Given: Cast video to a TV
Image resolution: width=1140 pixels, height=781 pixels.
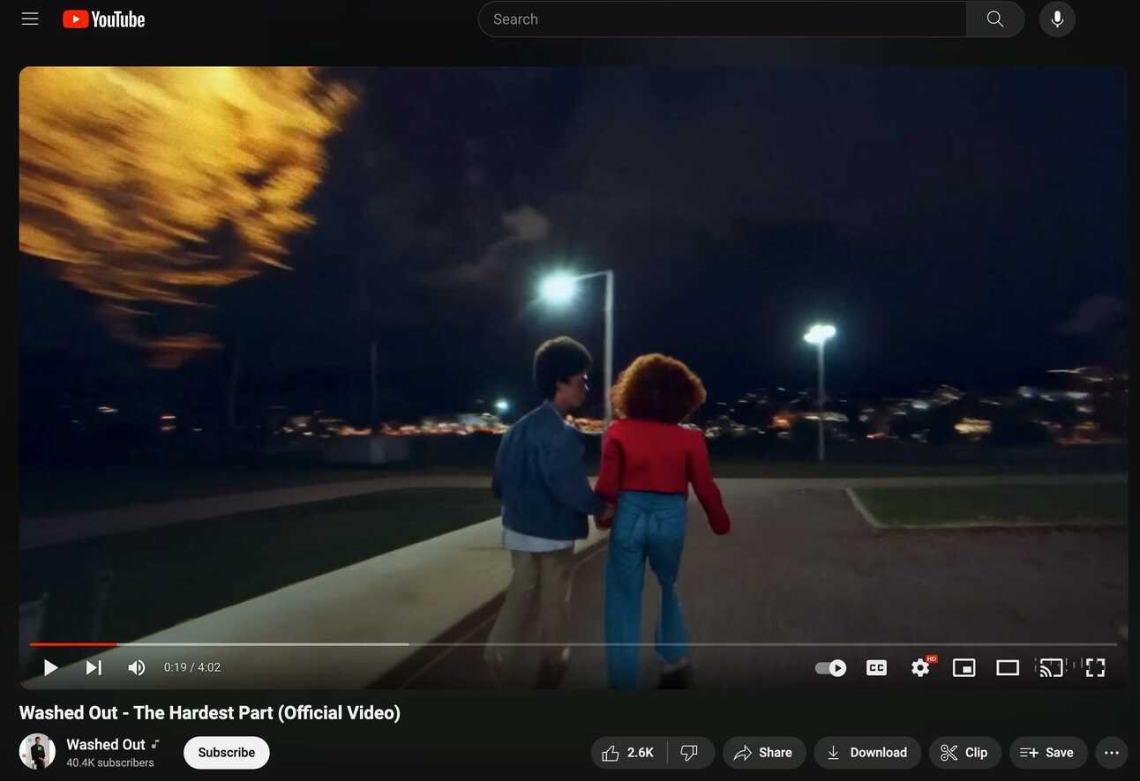Looking at the screenshot, I should [1051, 668].
